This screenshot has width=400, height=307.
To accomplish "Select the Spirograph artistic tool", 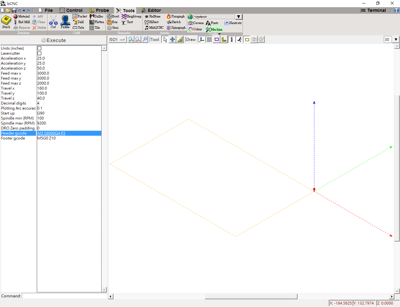I will tap(176, 28).
